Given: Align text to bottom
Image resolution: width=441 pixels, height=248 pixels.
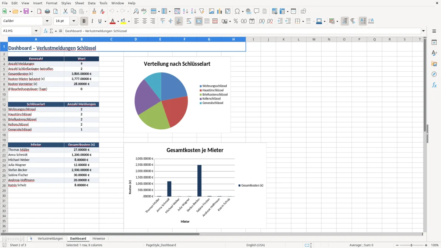Looking at the screenshot, I should 179,21.
